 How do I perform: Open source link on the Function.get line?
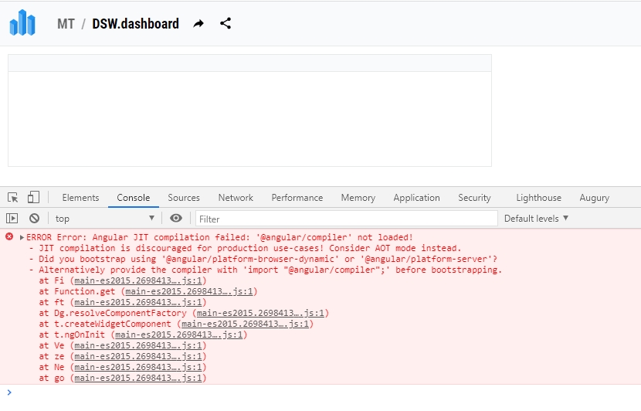(189, 291)
